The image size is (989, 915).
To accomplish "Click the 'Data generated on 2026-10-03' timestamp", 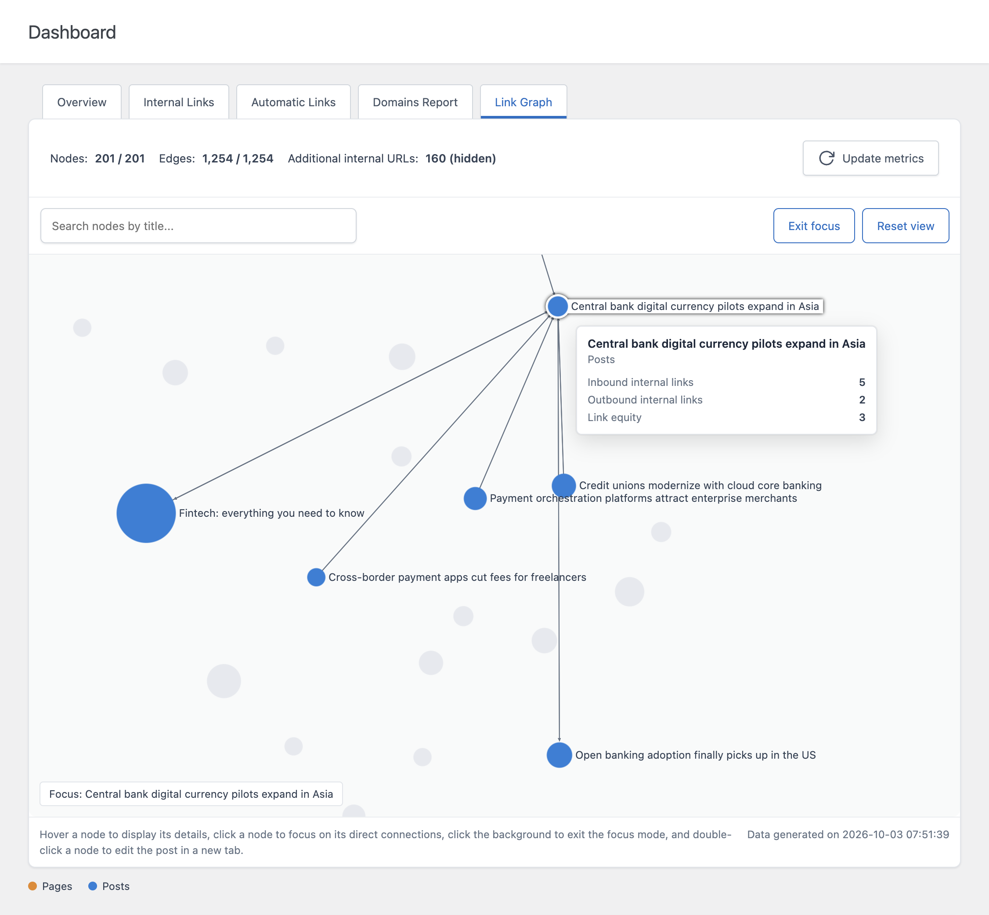I will (x=848, y=834).
